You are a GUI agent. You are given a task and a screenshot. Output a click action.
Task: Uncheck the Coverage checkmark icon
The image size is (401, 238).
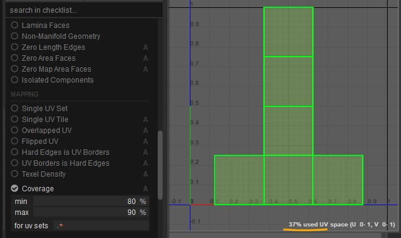[x=15, y=189]
